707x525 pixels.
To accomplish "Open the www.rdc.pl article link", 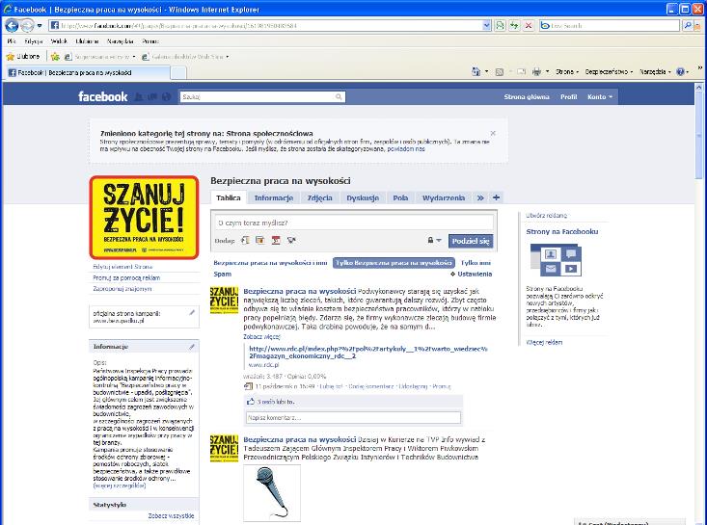I will pos(367,353).
